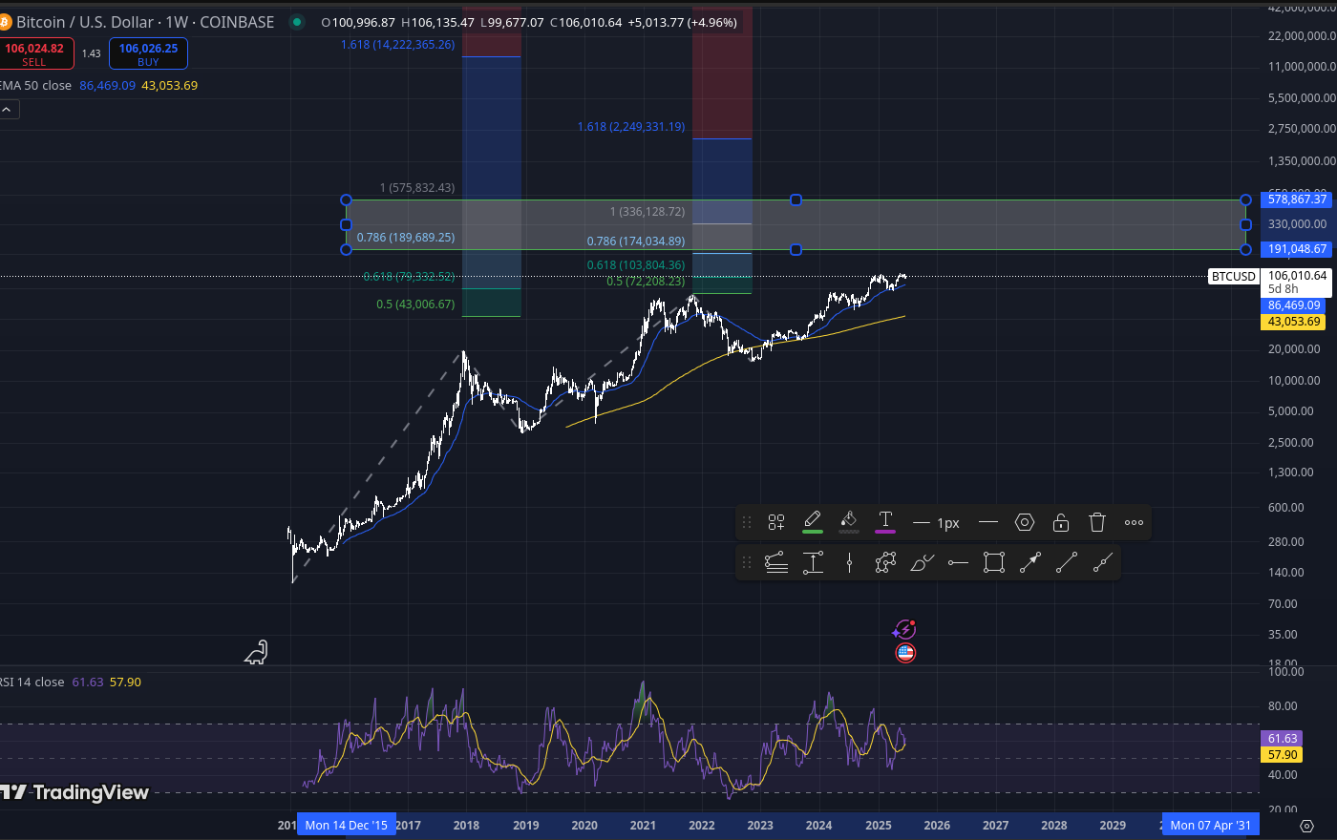Select the trend line tool
The image size is (1337, 840).
pos(1067,563)
